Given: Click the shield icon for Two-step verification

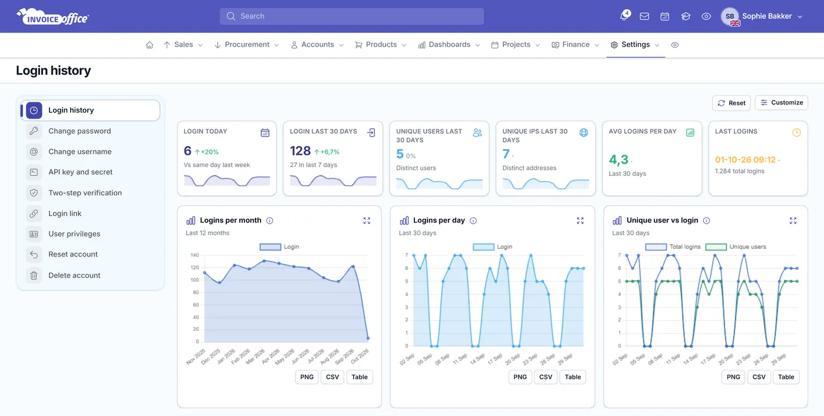Looking at the screenshot, I should (34, 193).
